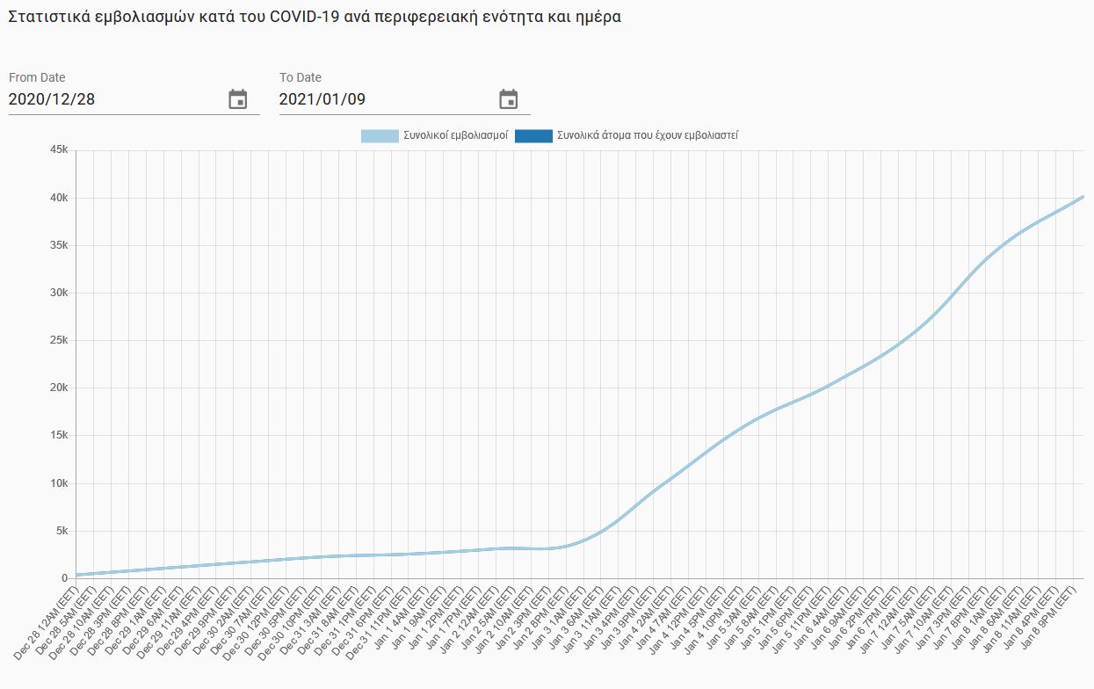Click the 20k label on the y-axis
This screenshot has width=1094, height=689.
pyautogui.click(x=59, y=388)
